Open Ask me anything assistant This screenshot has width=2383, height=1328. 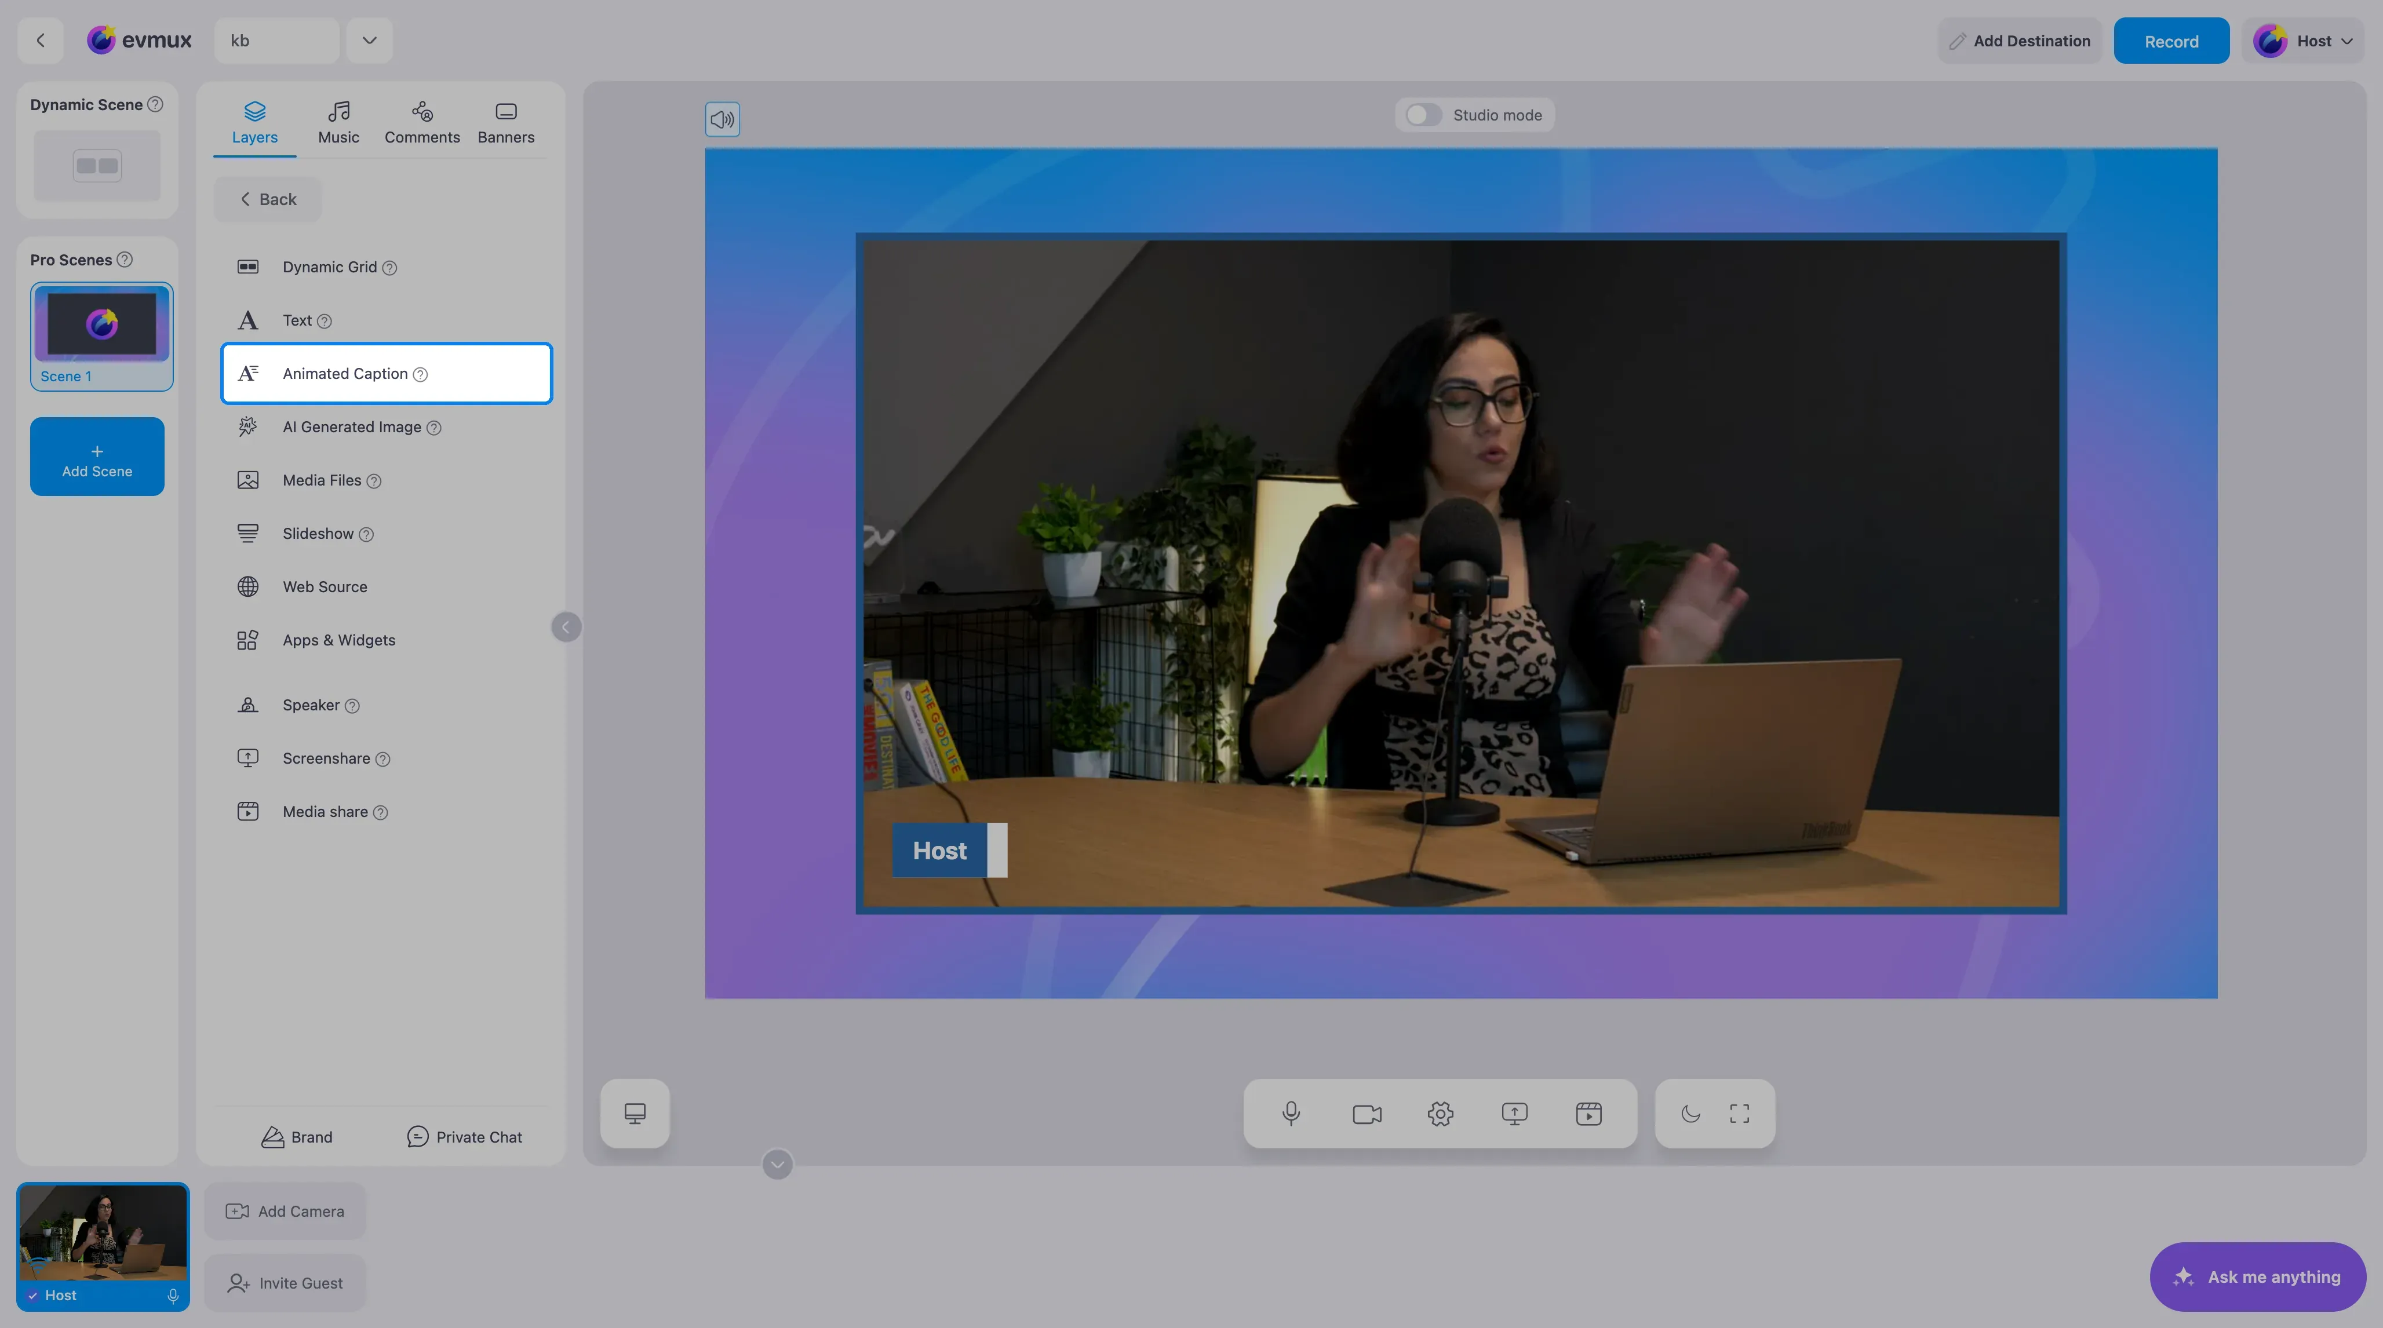pos(2257,1277)
